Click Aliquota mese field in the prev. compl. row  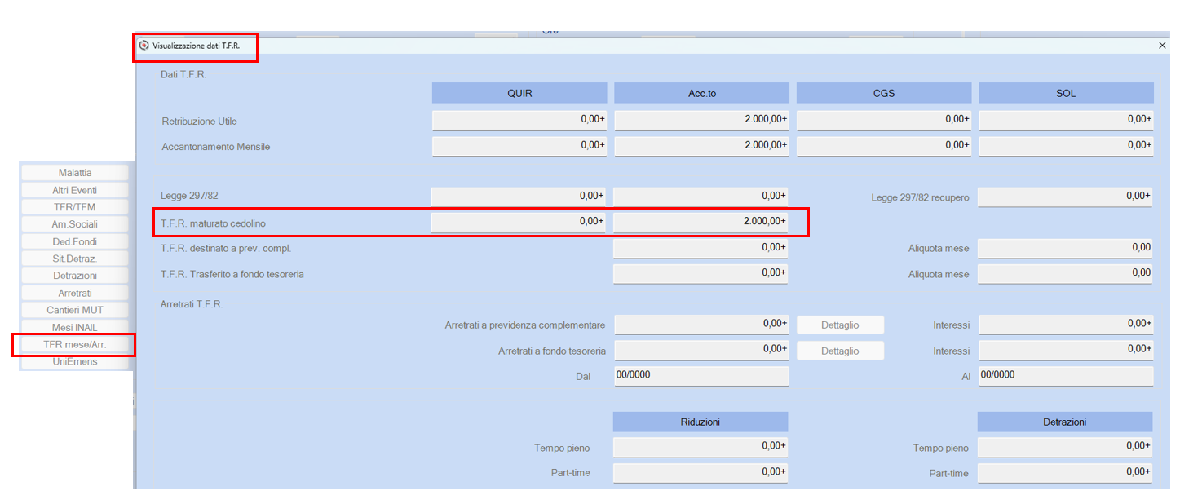point(1066,248)
